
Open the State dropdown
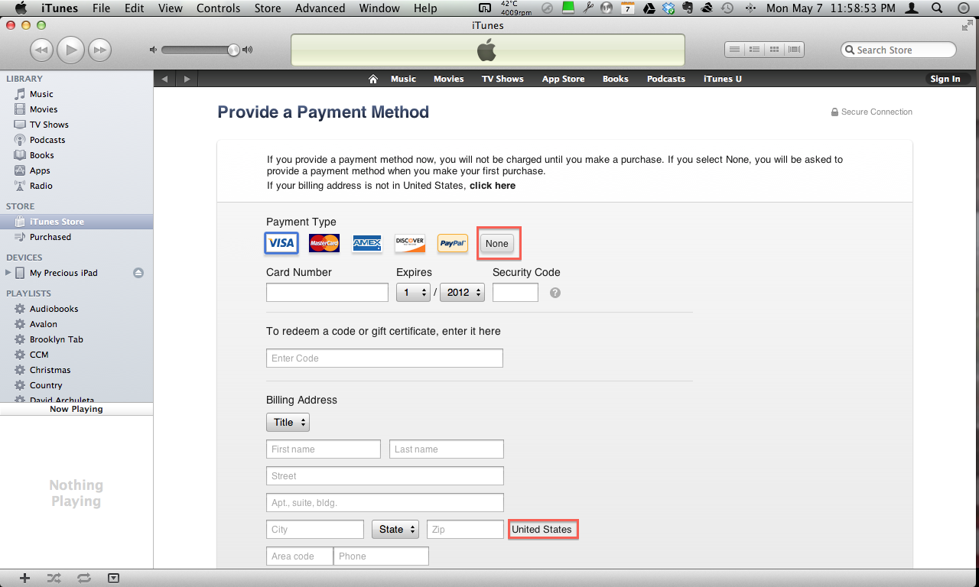coord(395,529)
